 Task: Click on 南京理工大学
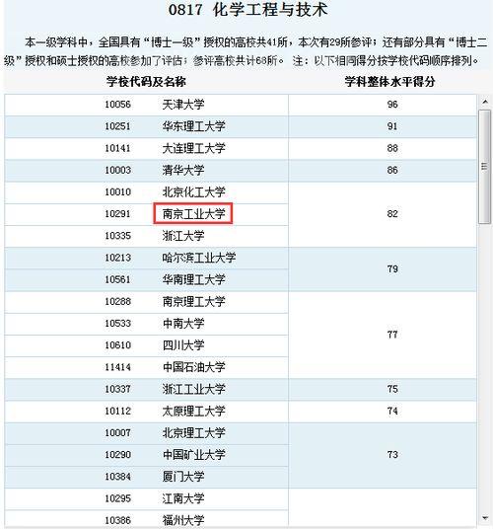[193, 302]
